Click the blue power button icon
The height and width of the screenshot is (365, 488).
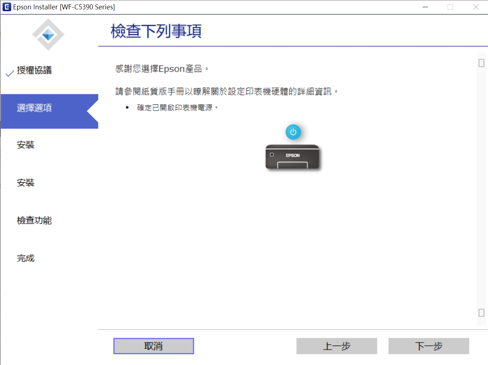coord(293,132)
